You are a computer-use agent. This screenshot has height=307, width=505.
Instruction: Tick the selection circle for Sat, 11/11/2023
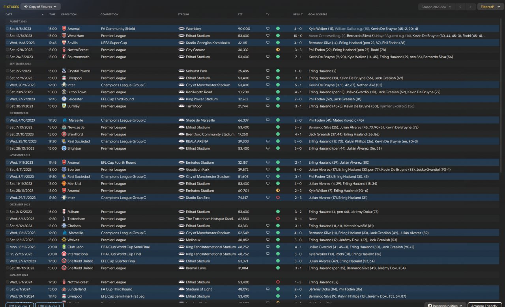point(7,184)
